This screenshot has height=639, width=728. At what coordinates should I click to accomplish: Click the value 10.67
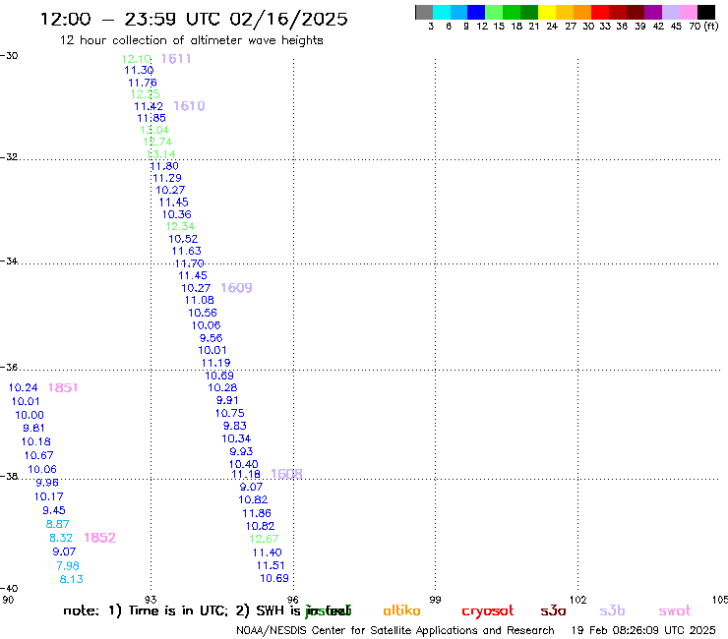[39, 455]
